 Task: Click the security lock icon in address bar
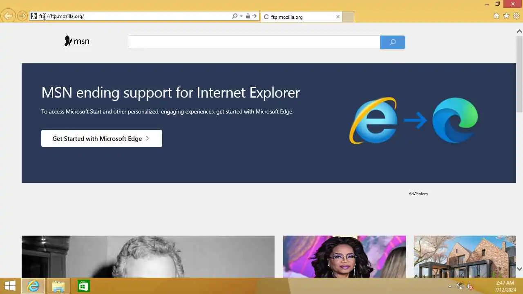pyautogui.click(x=248, y=16)
